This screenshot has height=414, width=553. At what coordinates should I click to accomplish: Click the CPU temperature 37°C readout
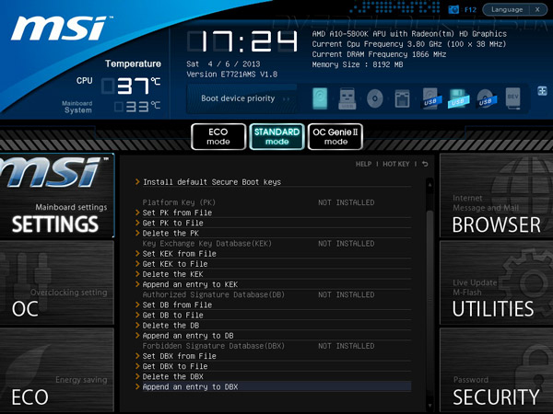pos(131,86)
